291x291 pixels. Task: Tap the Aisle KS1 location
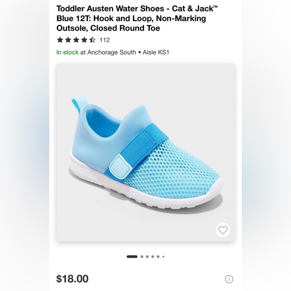click(x=156, y=52)
